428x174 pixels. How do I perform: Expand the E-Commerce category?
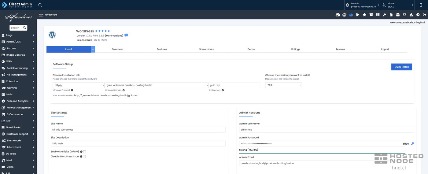pos(18,114)
